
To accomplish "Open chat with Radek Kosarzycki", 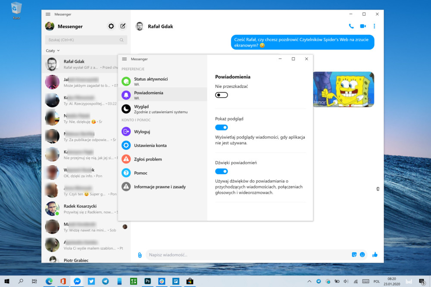I will tap(80, 209).
